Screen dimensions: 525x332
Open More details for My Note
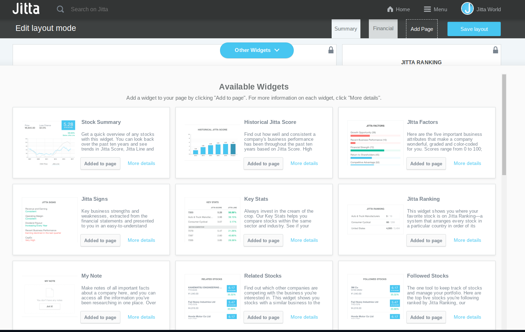tap(141, 317)
